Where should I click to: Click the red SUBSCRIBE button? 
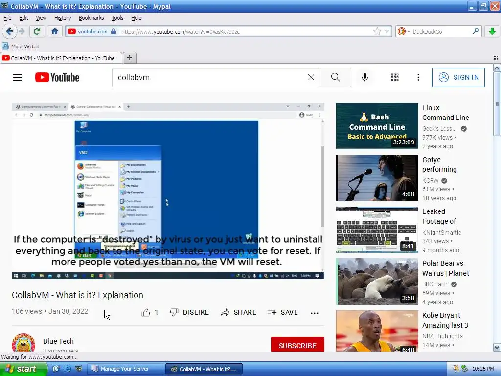[297, 345]
